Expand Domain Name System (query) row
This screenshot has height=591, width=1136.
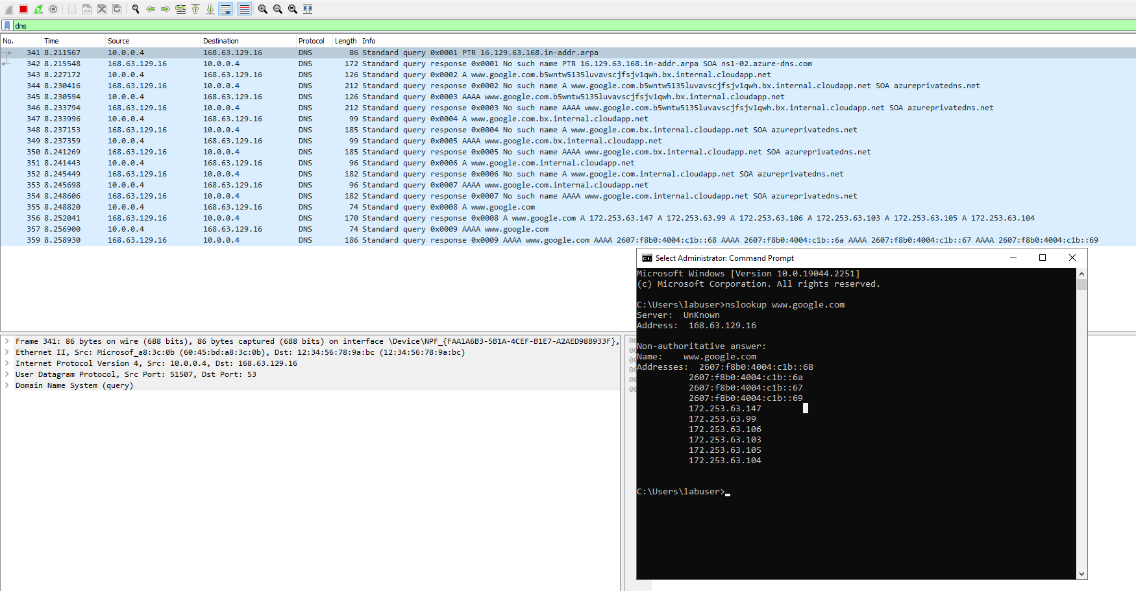click(7, 385)
